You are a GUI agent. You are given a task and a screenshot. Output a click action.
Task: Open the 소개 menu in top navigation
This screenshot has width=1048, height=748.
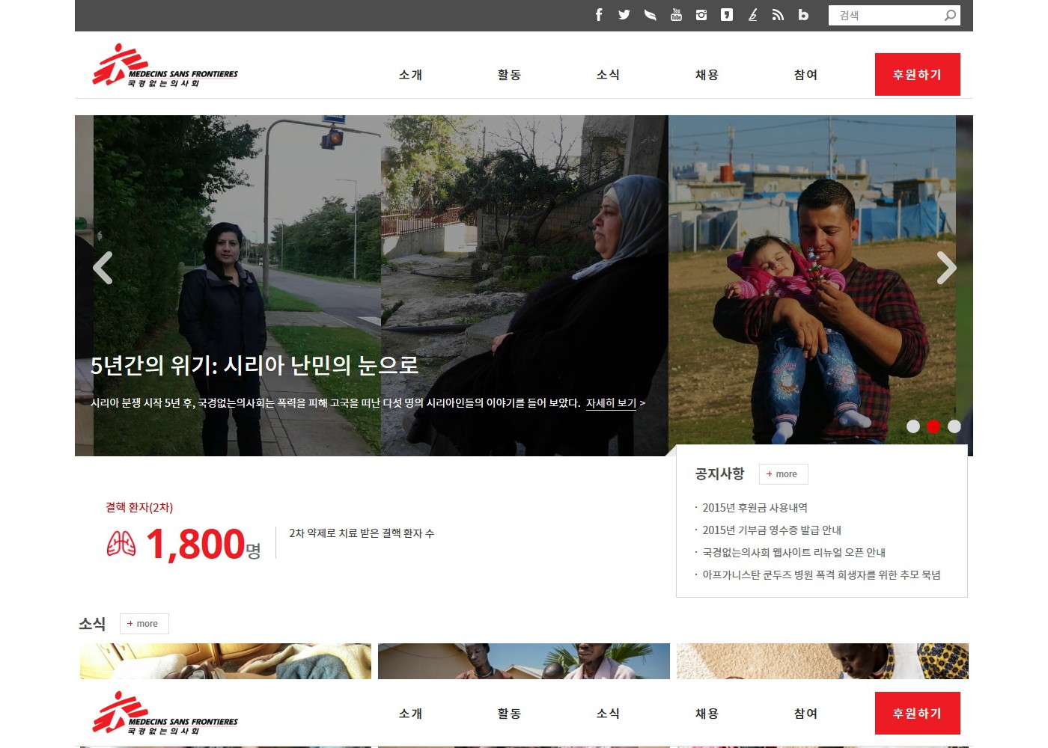pos(411,75)
